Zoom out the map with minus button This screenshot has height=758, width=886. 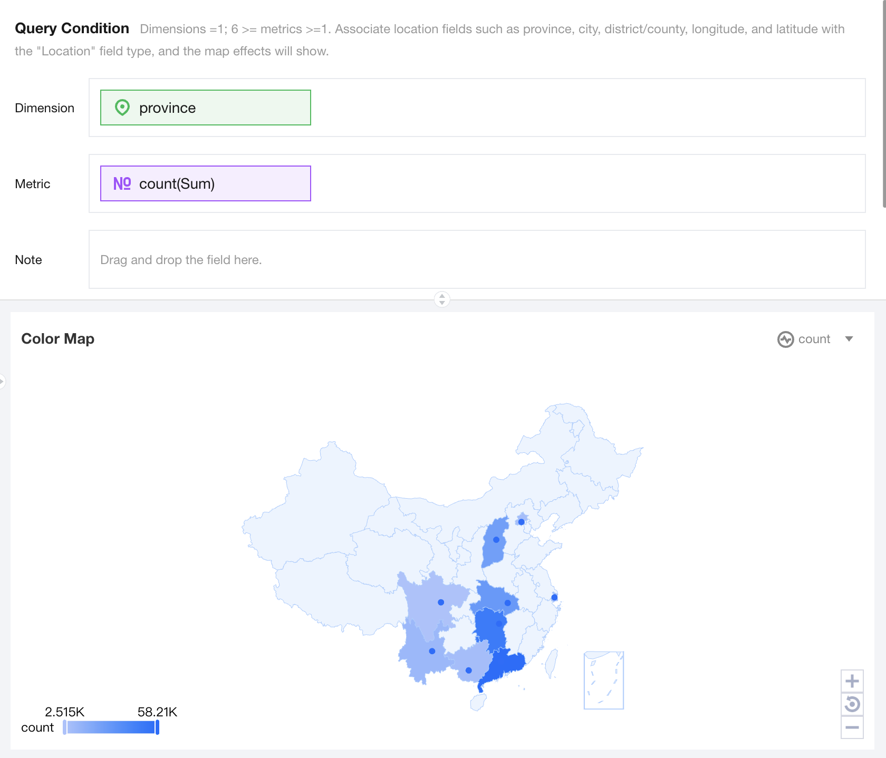coord(852,727)
